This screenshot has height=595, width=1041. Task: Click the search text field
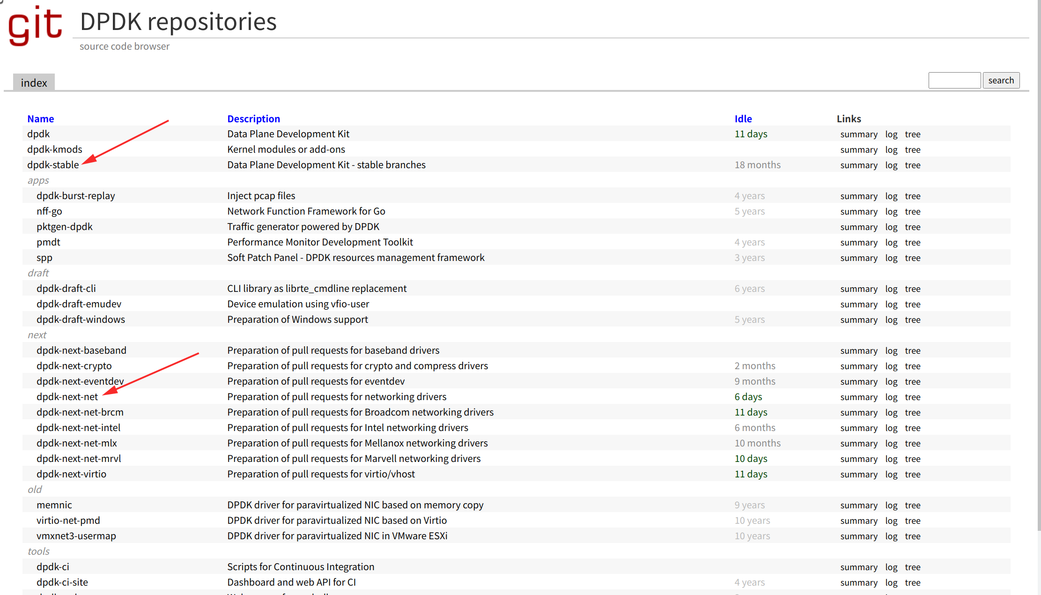954,81
